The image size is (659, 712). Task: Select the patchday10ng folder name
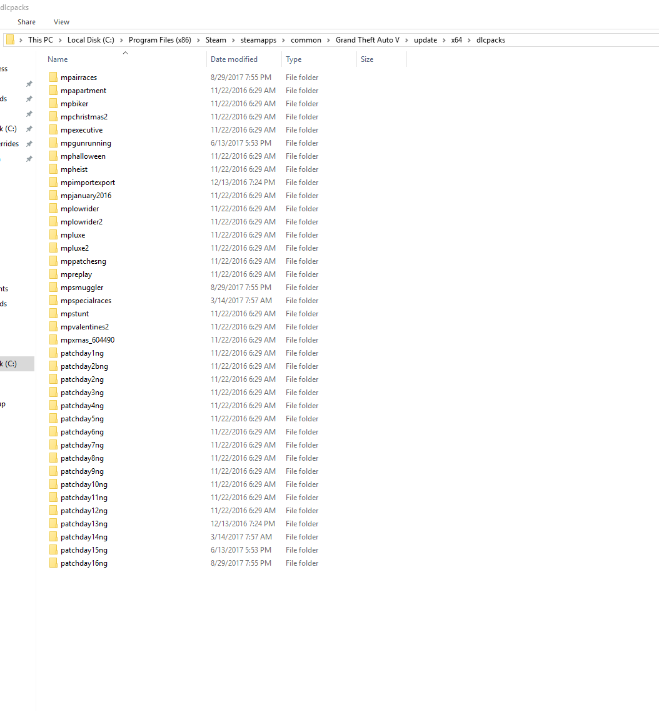[x=84, y=484]
